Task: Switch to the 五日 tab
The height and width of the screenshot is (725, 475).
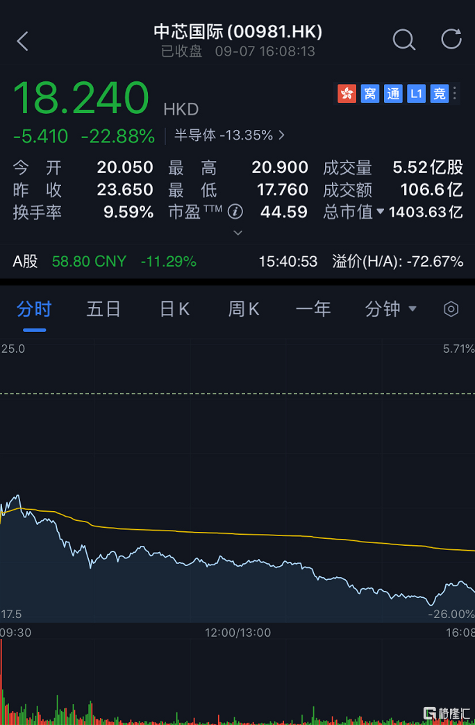Action: coord(103,309)
